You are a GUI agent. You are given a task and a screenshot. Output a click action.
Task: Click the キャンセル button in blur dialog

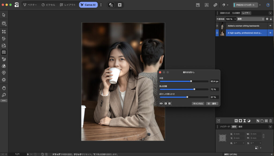[198, 104]
